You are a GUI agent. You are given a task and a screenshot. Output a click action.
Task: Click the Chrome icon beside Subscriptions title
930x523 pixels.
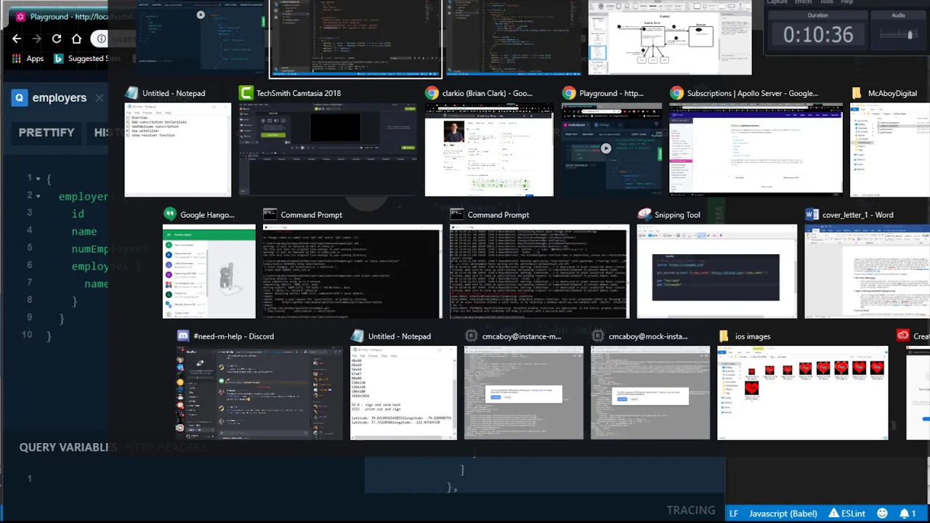676,93
